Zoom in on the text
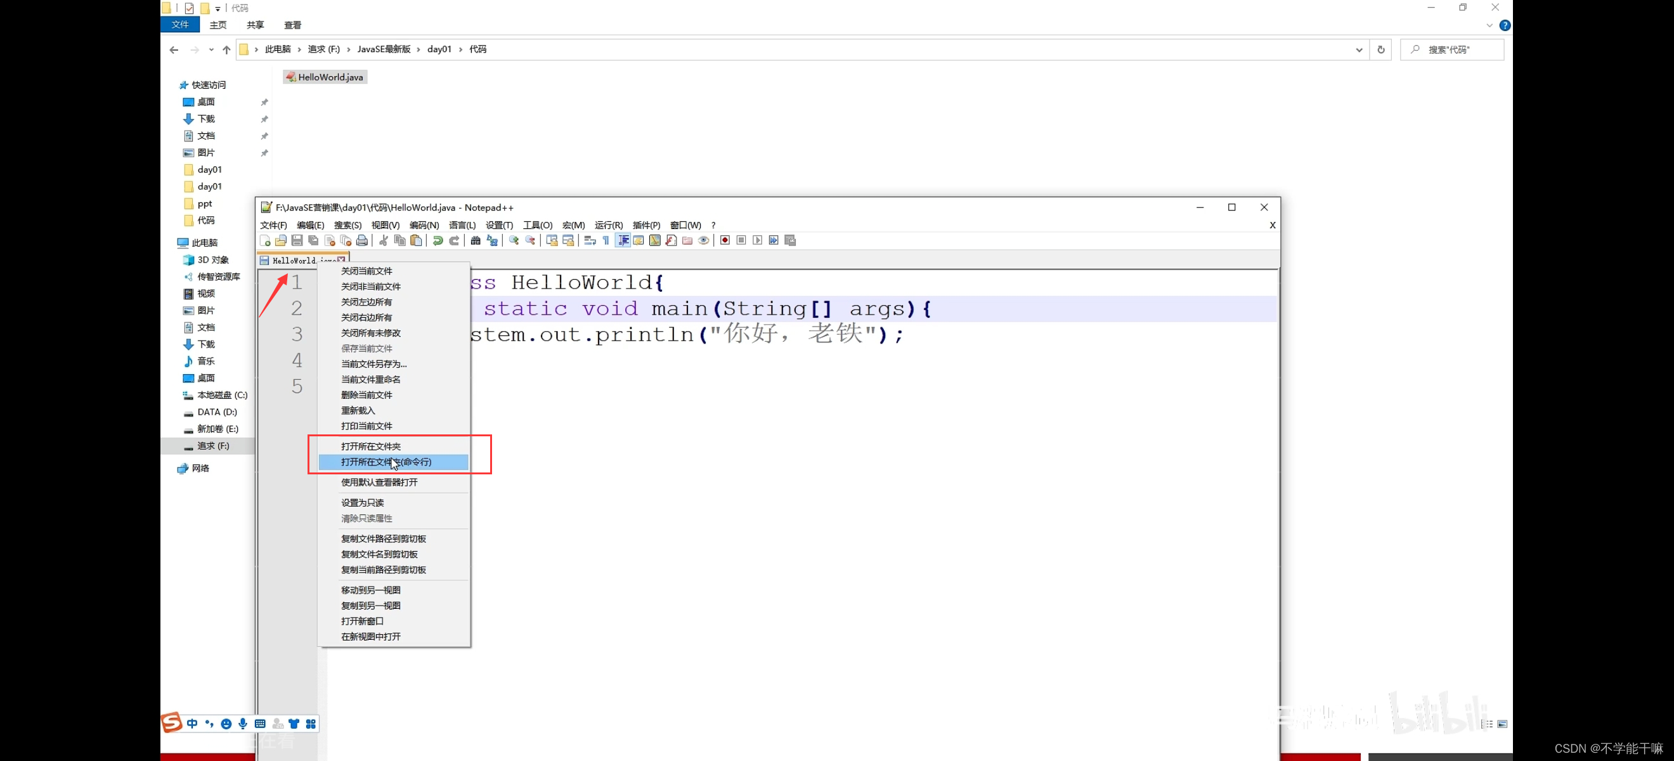This screenshot has width=1674, height=761. tap(515, 240)
